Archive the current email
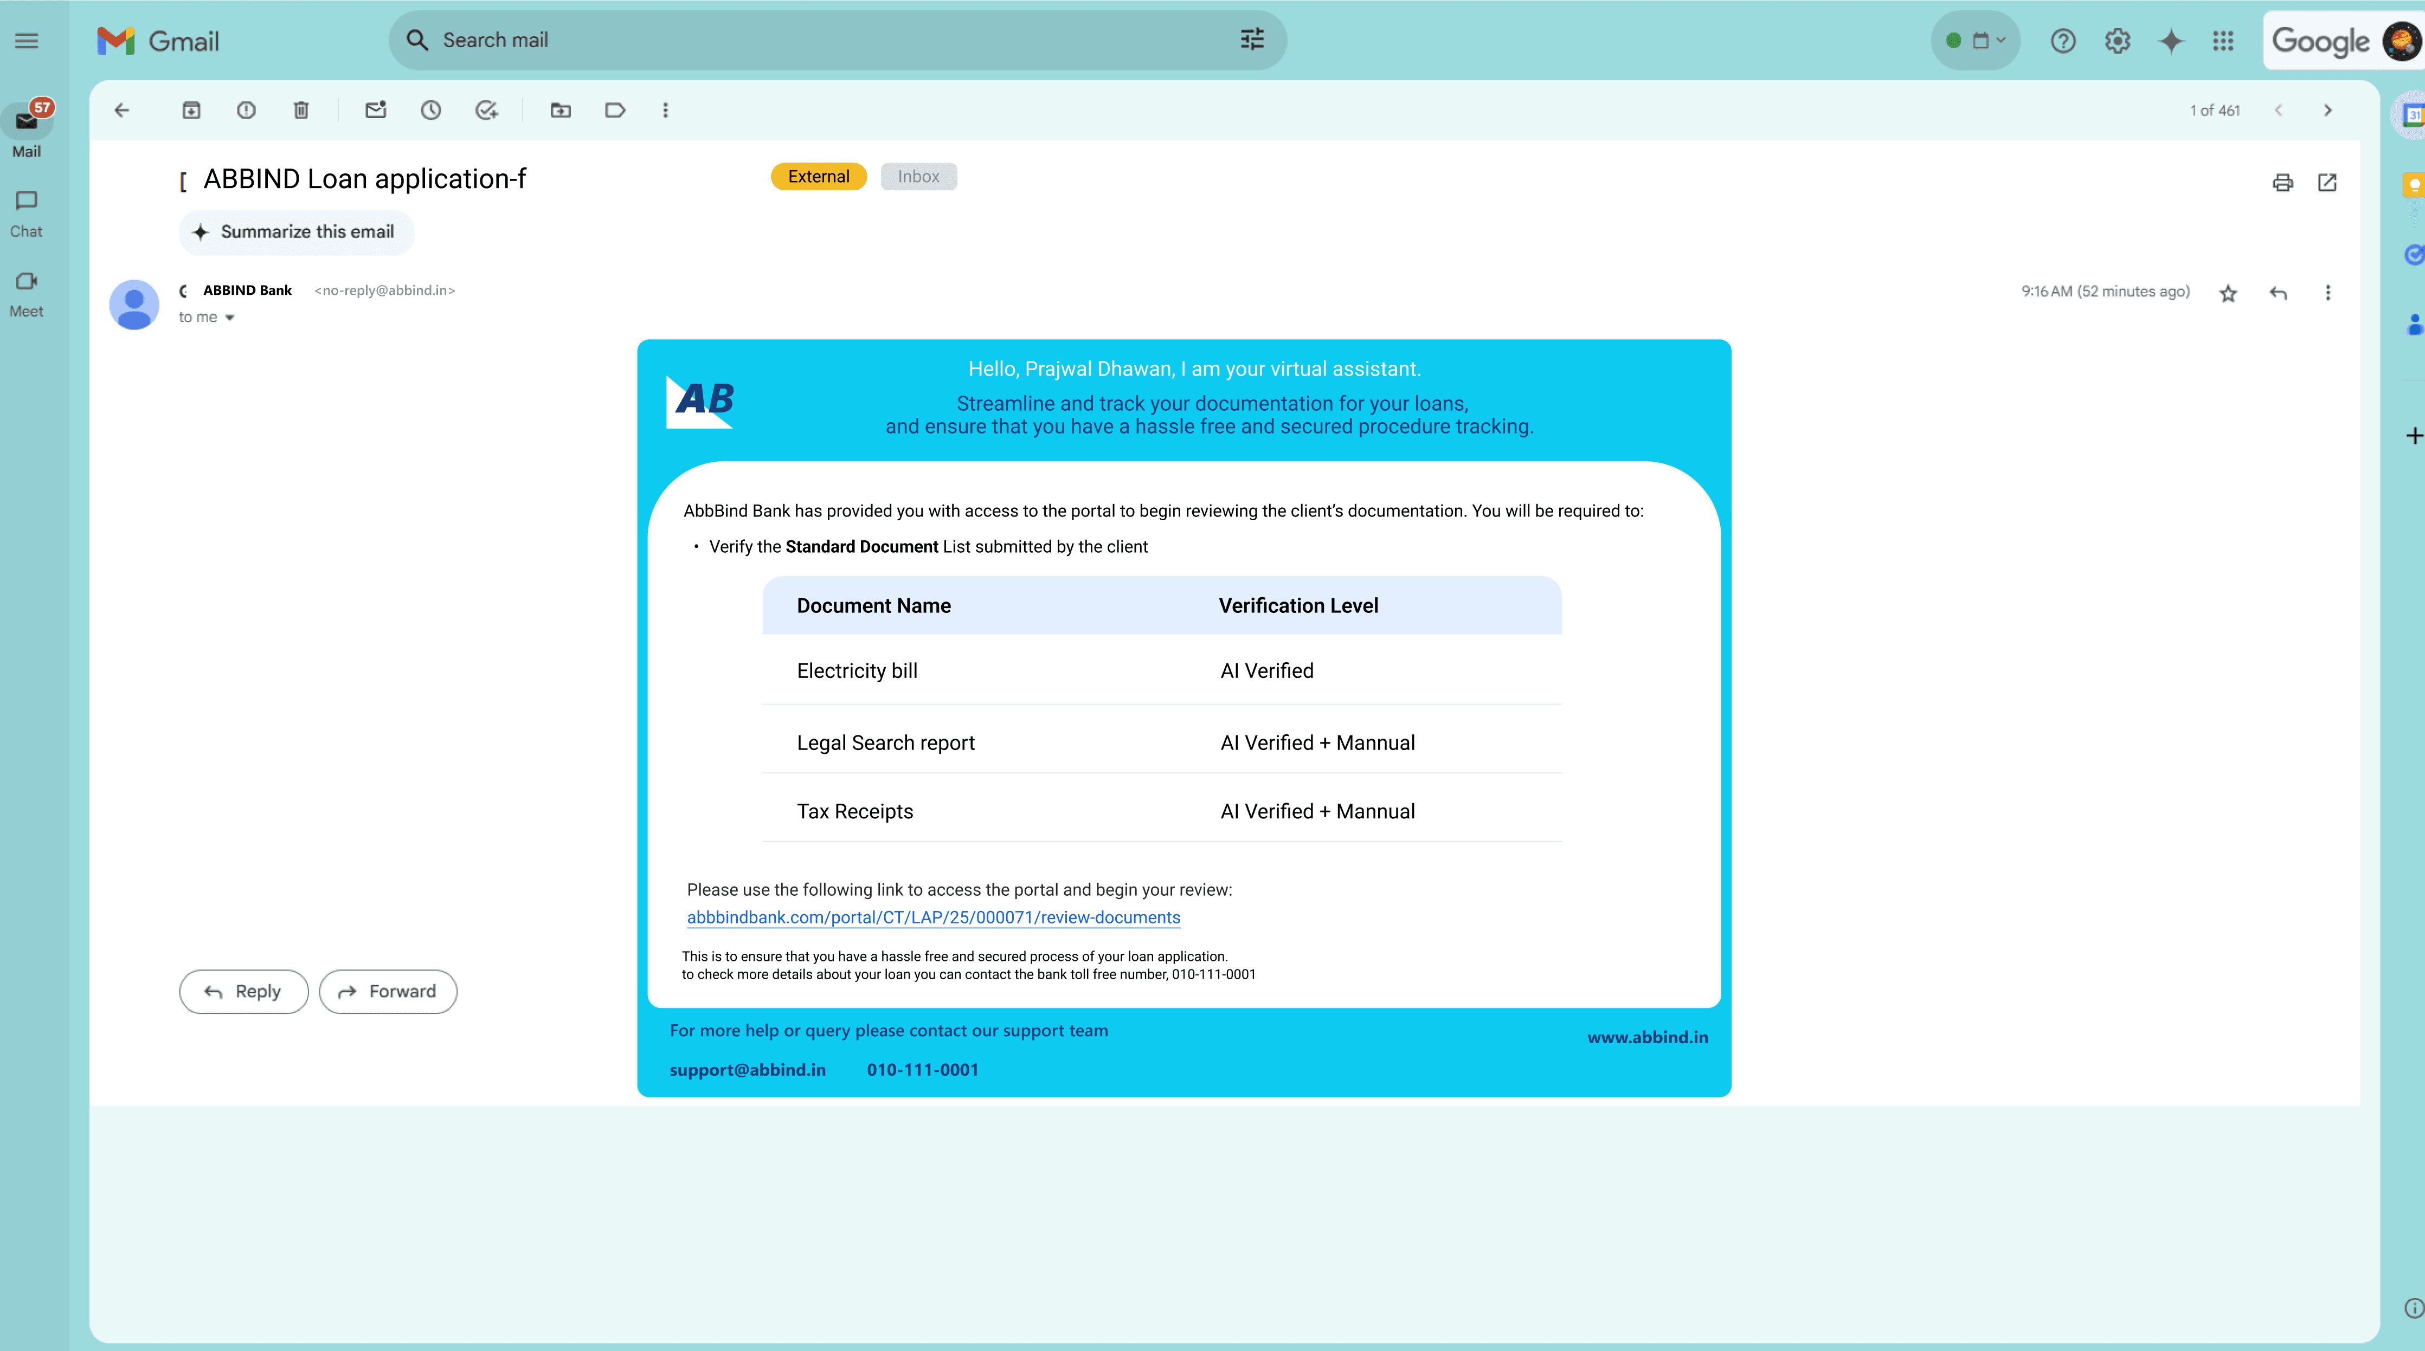 [192, 110]
